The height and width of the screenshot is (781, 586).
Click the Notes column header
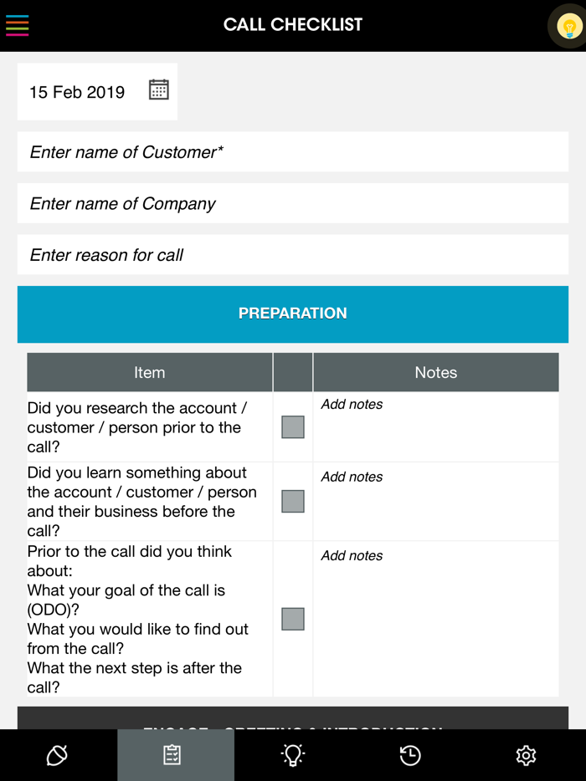click(x=435, y=372)
